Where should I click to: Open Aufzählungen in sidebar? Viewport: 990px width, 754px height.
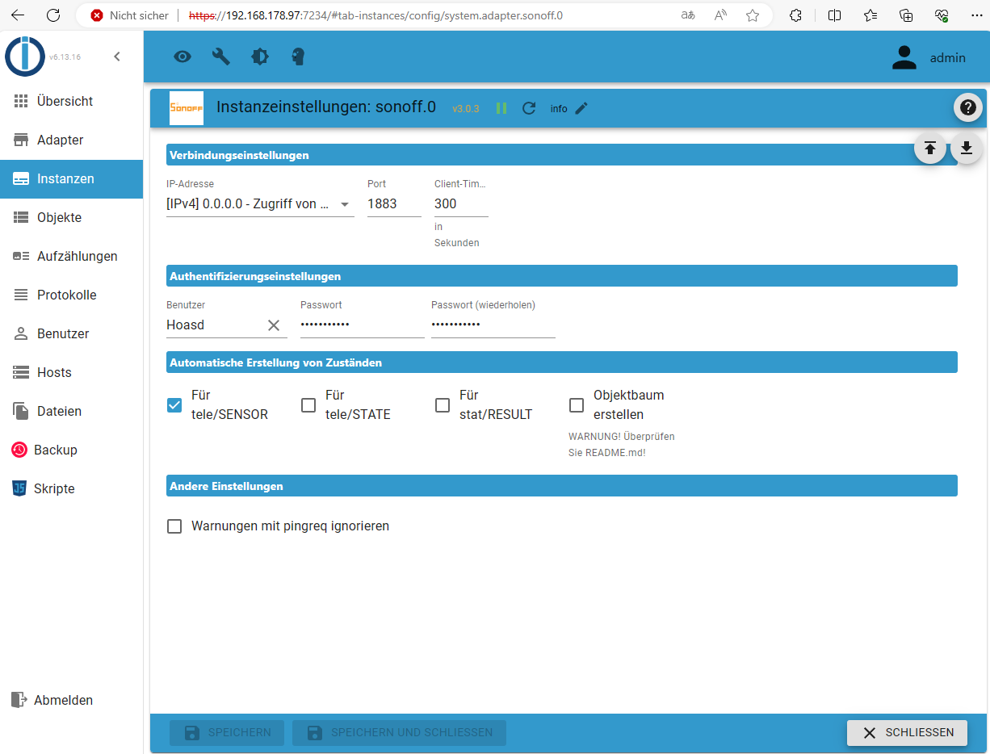(72, 256)
